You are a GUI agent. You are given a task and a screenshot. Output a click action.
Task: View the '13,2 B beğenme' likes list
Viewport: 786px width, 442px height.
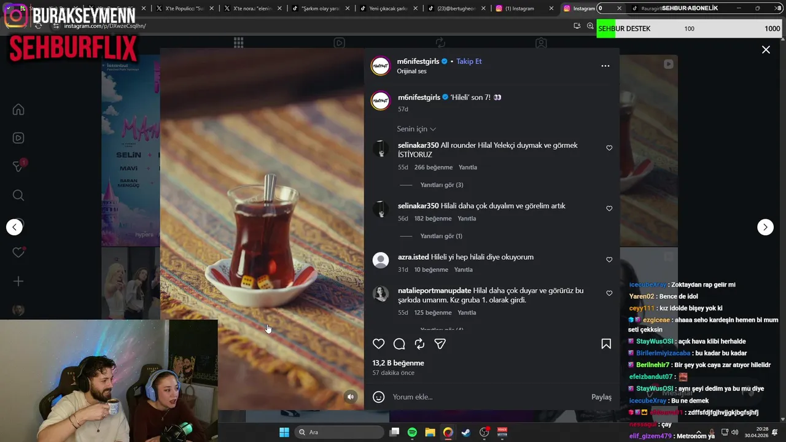pos(398,363)
